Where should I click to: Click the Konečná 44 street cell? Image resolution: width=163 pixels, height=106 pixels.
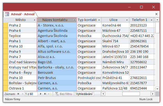coord(115,25)
